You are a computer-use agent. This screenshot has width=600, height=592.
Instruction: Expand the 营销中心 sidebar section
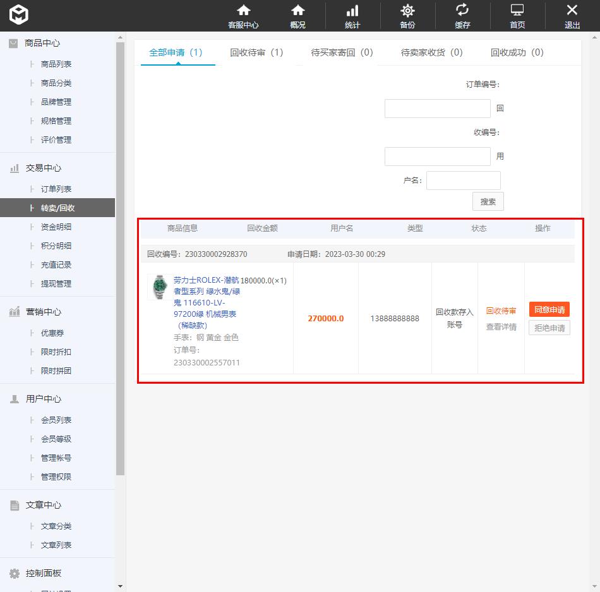(43, 312)
